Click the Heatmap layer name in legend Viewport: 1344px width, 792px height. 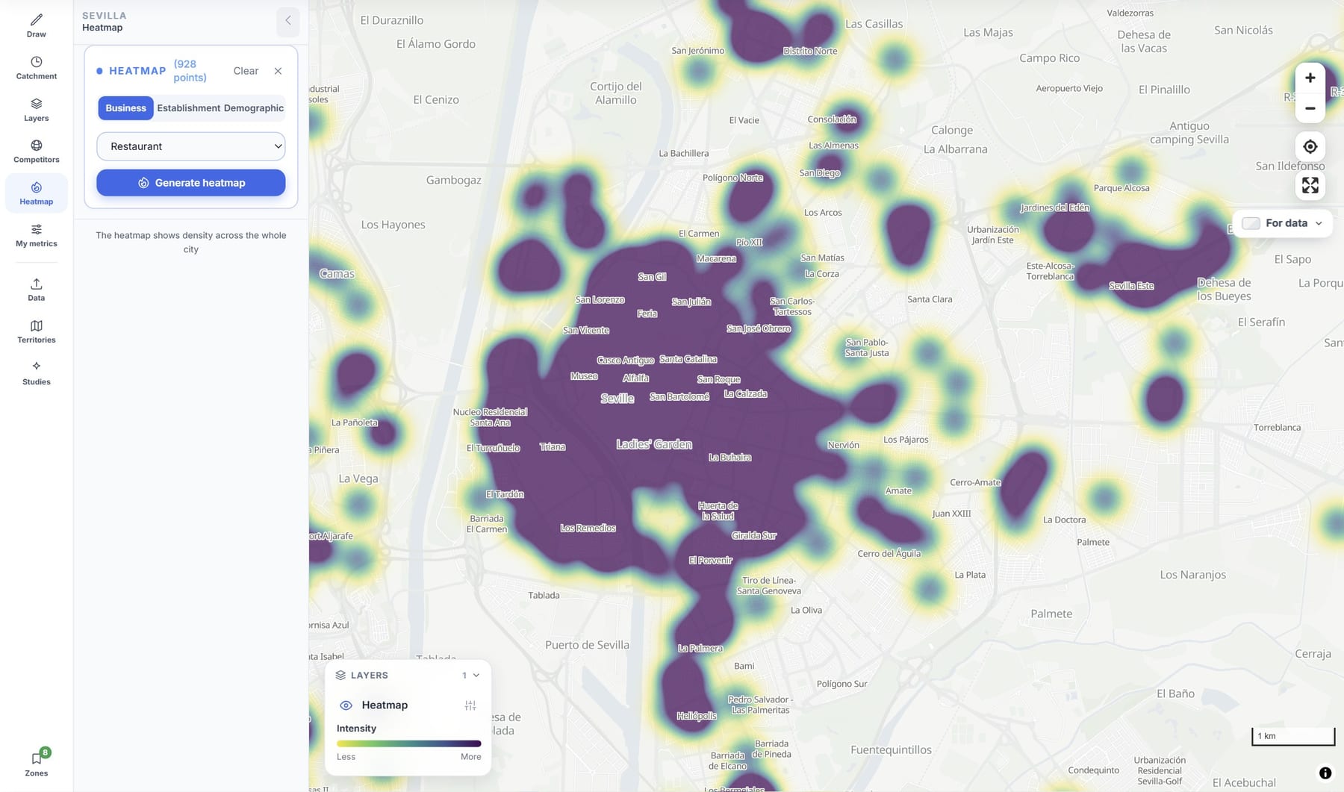point(385,705)
